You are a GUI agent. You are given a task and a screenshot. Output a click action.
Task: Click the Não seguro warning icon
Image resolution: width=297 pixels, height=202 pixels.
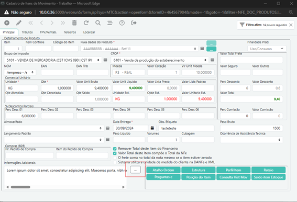[x=6, y=13]
